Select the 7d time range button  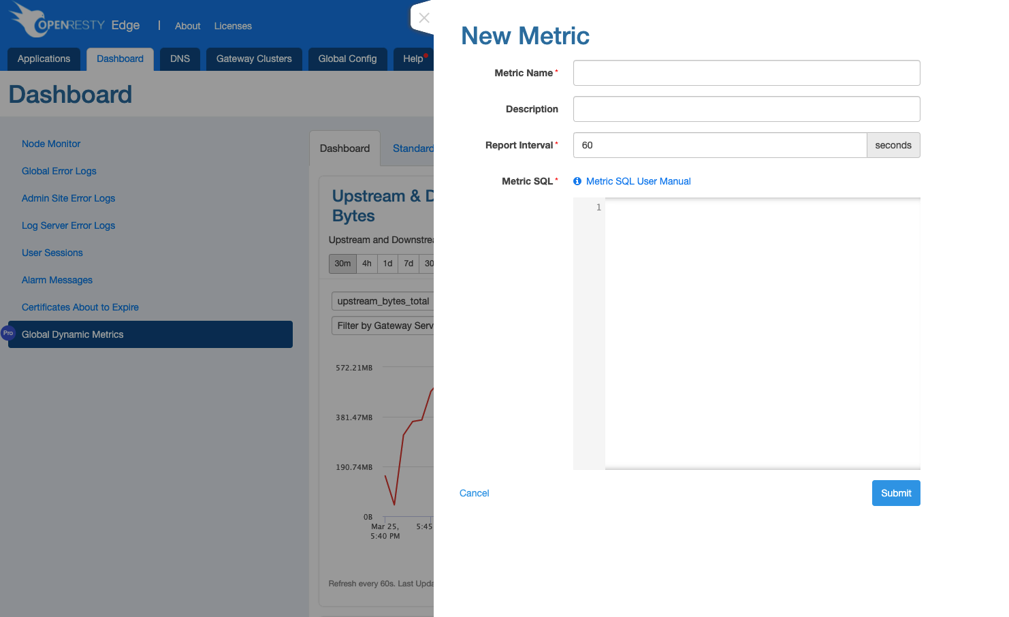(409, 264)
